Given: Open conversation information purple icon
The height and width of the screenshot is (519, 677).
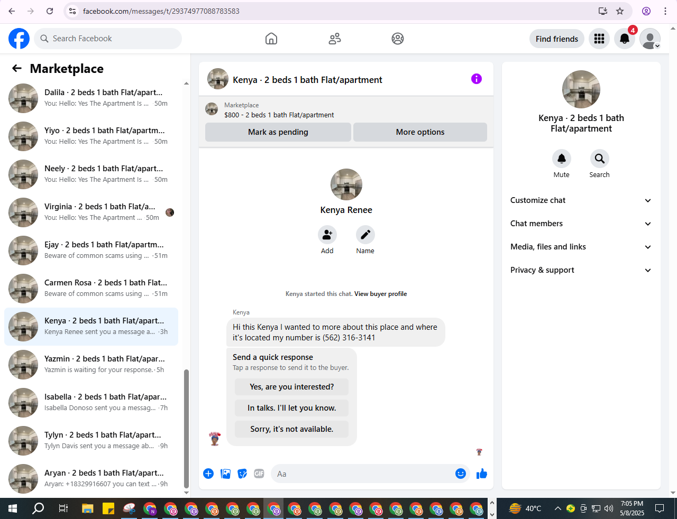Looking at the screenshot, I should 477,79.
